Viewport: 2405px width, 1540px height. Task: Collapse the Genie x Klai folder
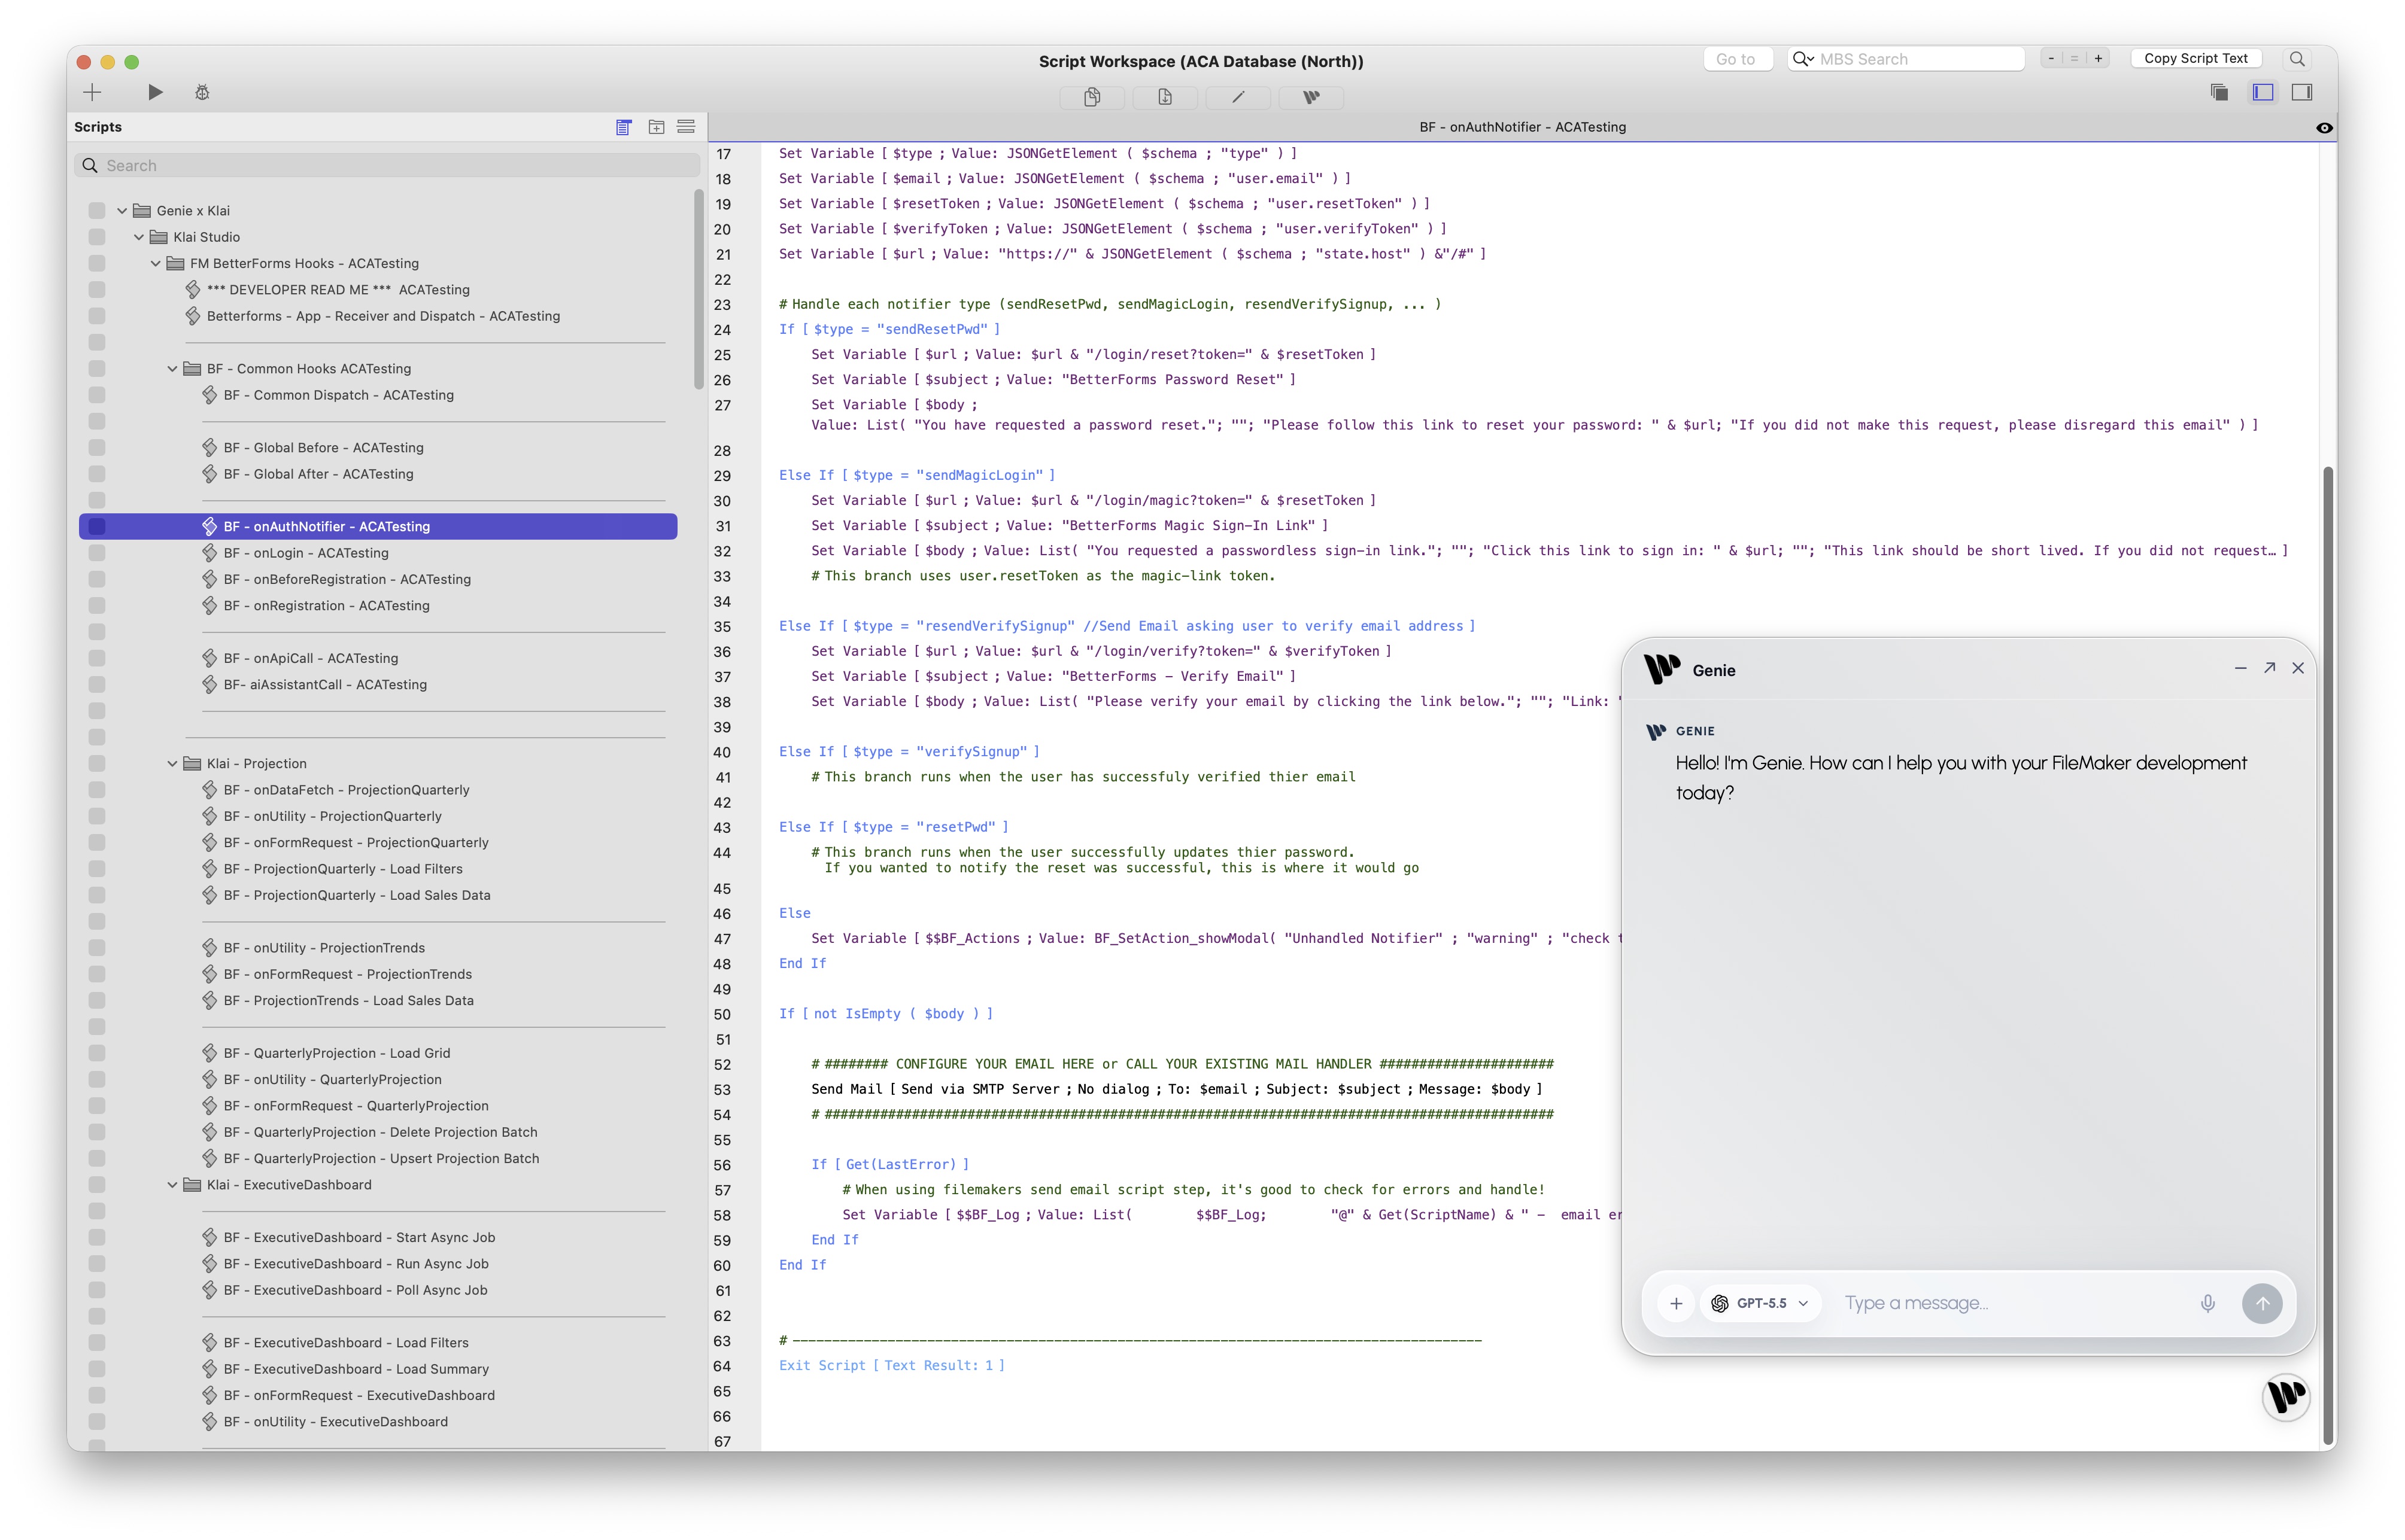pos(122,210)
